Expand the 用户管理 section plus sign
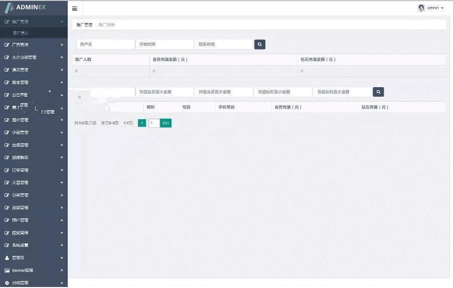The height and width of the screenshot is (288, 453). click(62, 220)
